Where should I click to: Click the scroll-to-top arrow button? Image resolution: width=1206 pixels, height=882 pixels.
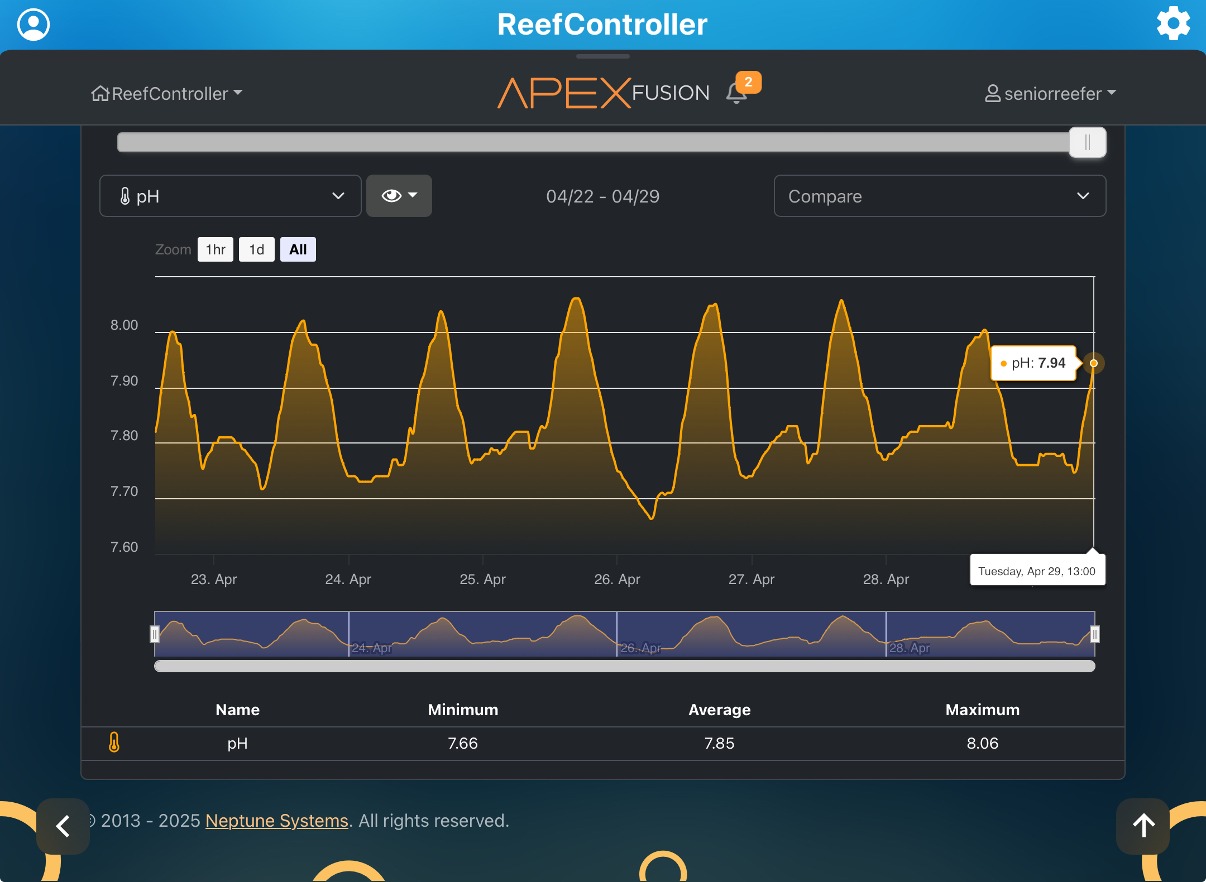coord(1143,826)
